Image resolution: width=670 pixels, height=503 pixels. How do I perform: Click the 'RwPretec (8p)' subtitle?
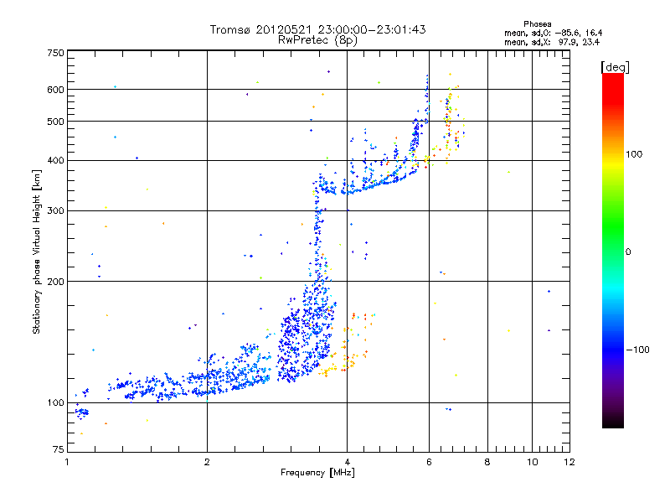[x=317, y=40]
